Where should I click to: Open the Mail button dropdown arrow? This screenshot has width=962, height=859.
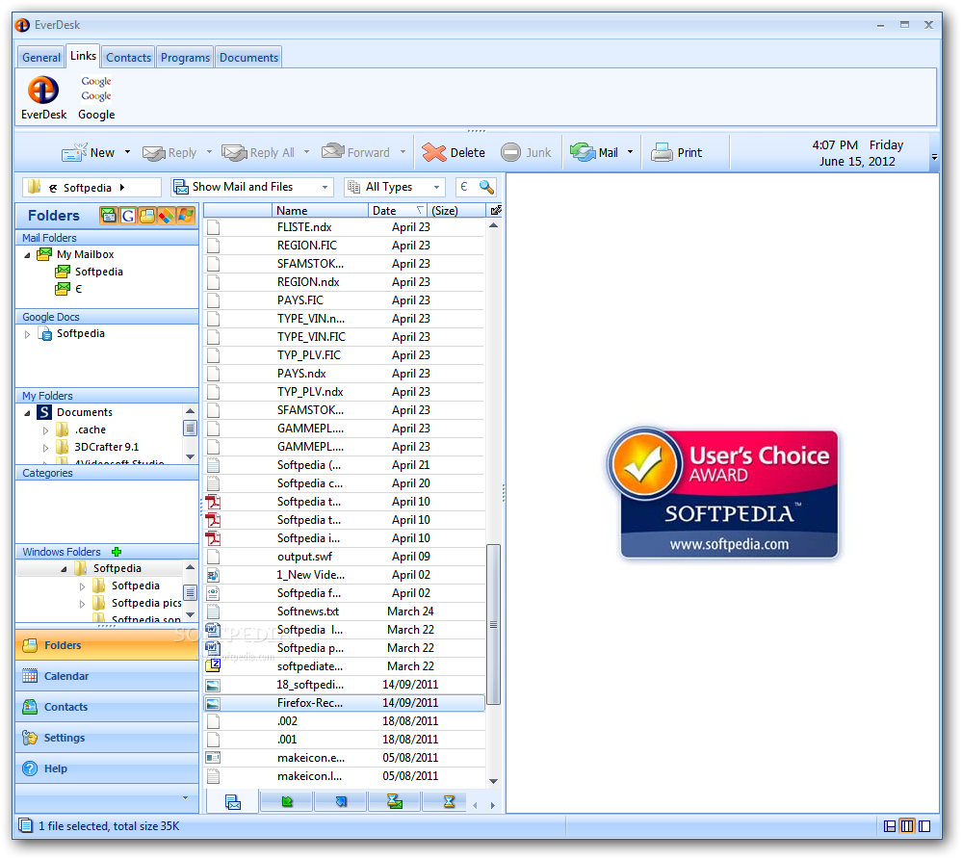pyautogui.click(x=630, y=152)
